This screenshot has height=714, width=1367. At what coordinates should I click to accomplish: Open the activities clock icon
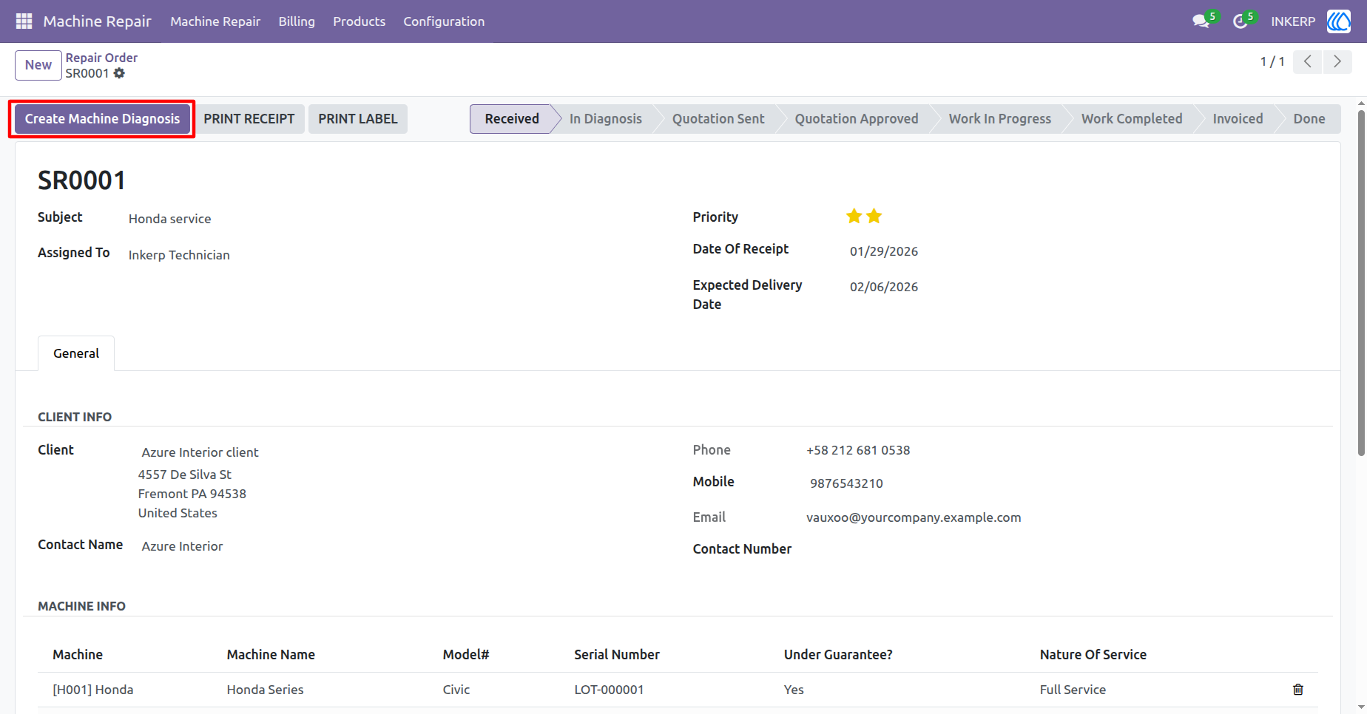point(1241,21)
